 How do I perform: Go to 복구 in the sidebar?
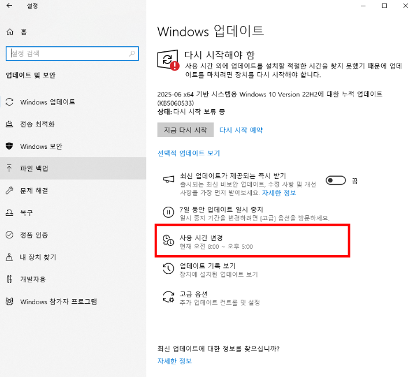click(73, 212)
